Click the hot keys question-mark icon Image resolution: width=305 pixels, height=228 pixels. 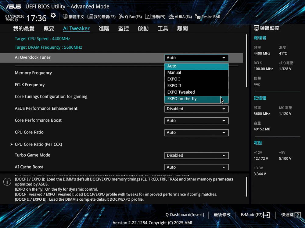298,215
